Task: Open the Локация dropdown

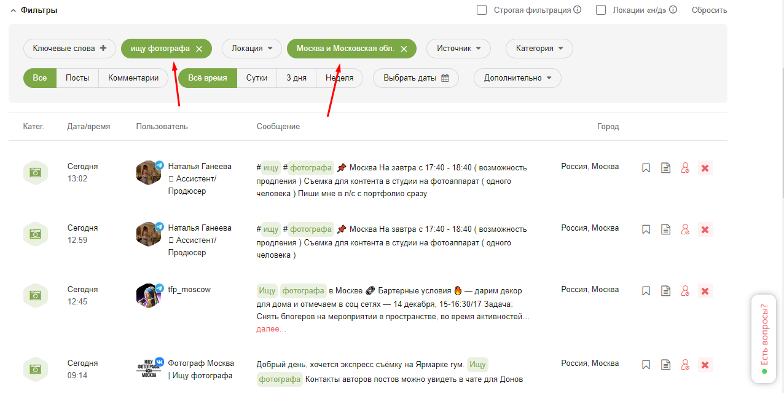Action: tap(251, 49)
